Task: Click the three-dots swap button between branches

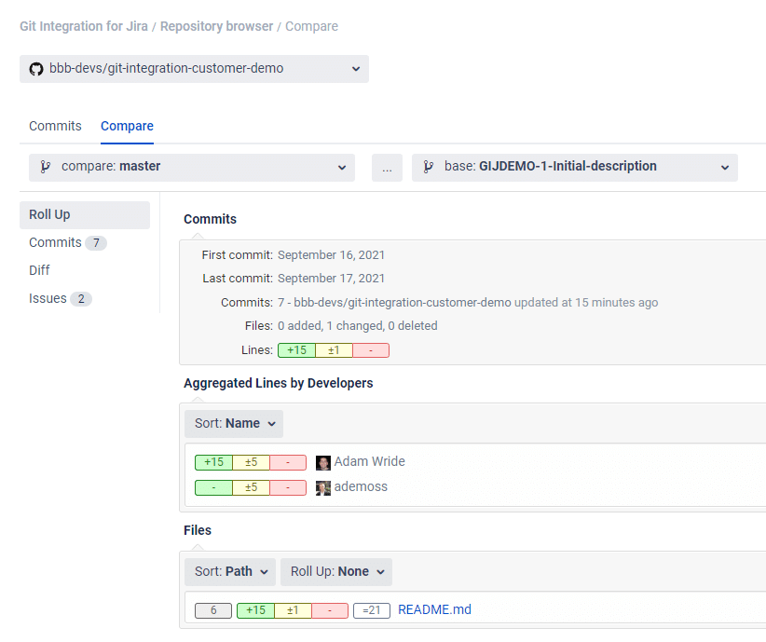Action: 387,168
